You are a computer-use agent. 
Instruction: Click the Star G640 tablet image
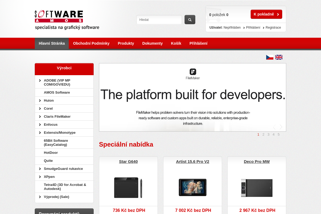(128, 188)
